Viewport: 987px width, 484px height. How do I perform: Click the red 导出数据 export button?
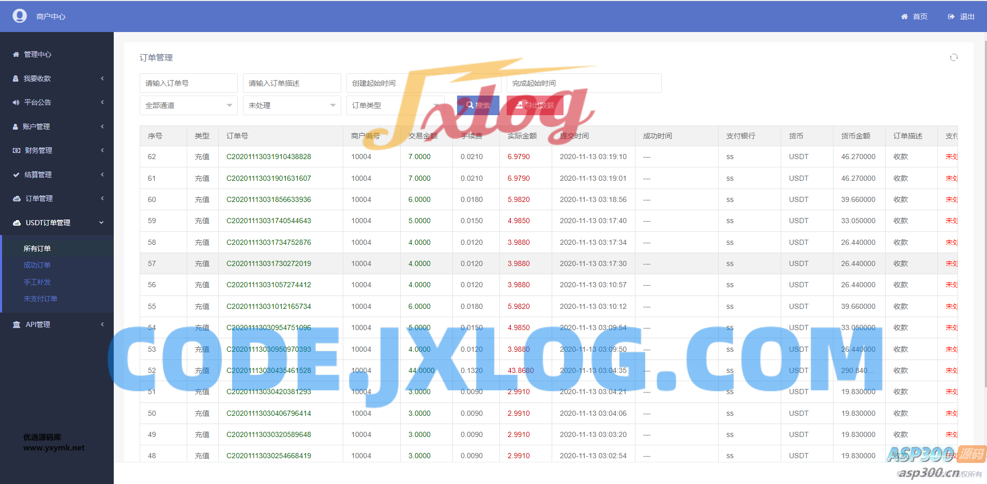point(535,105)
